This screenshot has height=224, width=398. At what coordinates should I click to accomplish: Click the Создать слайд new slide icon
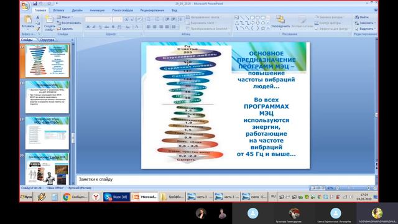click(49, 19)
